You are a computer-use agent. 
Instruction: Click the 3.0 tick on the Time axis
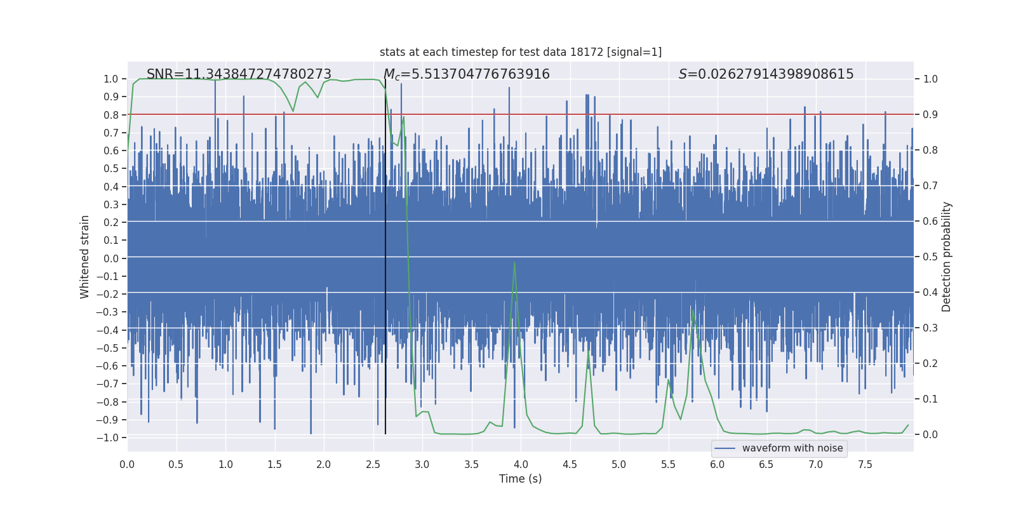pyautogui.click(x=422, y=464)
